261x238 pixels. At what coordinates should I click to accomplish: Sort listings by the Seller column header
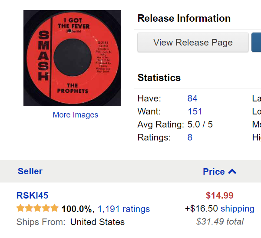[x=30, y=171]
